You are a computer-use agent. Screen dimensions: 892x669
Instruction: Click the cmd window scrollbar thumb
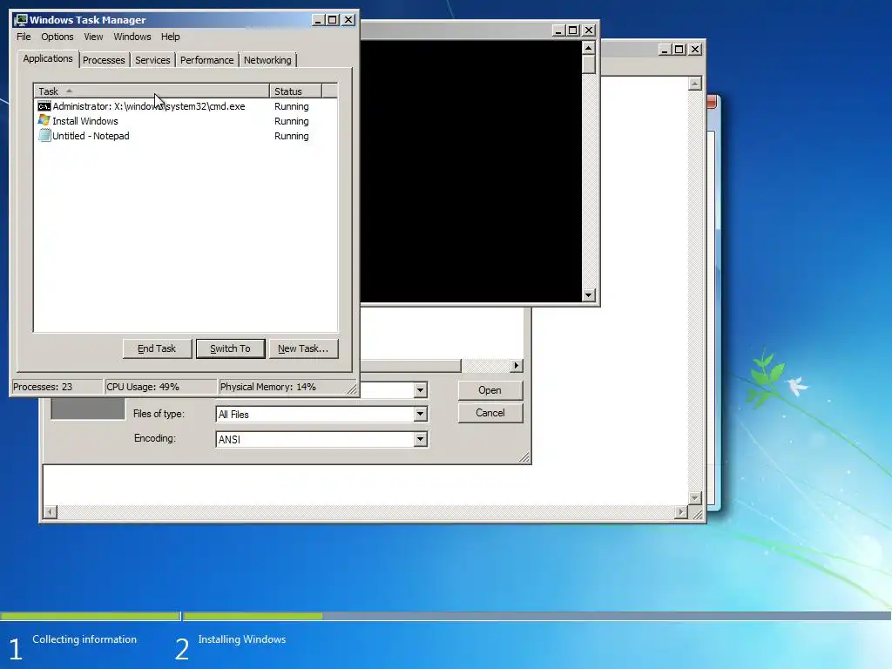(x=588, y=64)
